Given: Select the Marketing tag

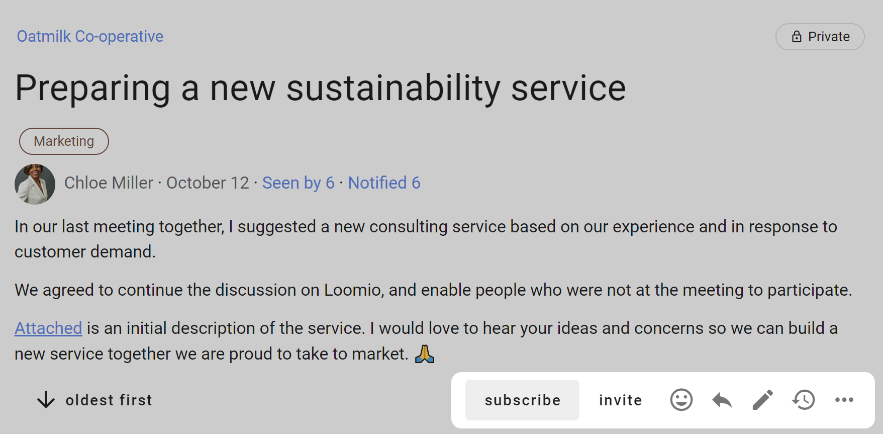Looking at the screenshot, I should (64, 141).
